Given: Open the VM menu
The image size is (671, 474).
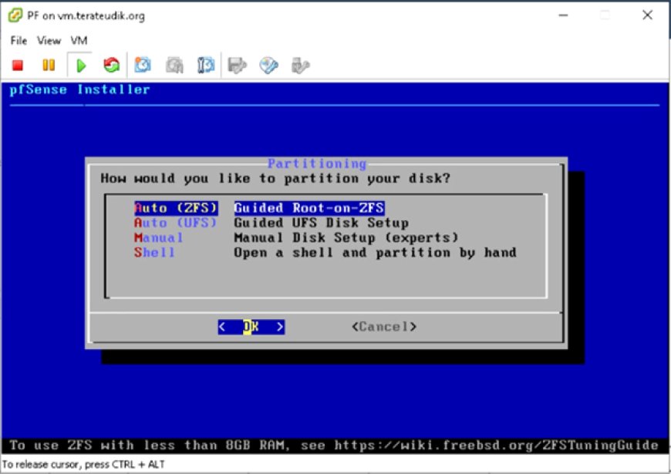Looking at the screenshot, I should (79, 41).
